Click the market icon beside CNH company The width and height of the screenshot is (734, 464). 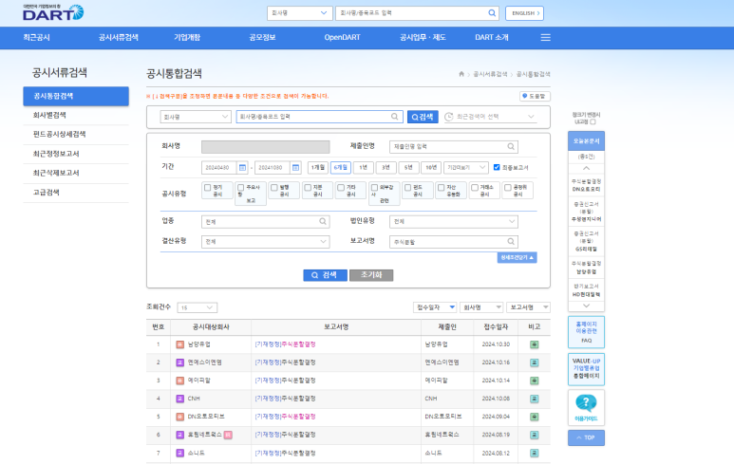pyautogui.click(x=179, y=399)
